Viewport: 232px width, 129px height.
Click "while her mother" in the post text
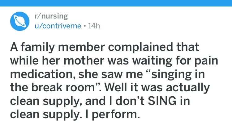[x=57, y=61]
